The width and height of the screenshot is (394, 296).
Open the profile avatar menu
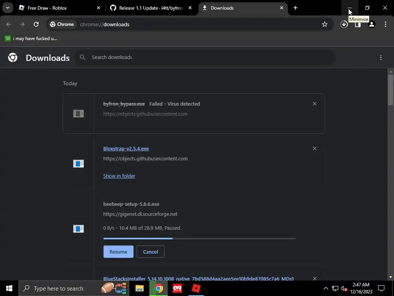[372, 24]
